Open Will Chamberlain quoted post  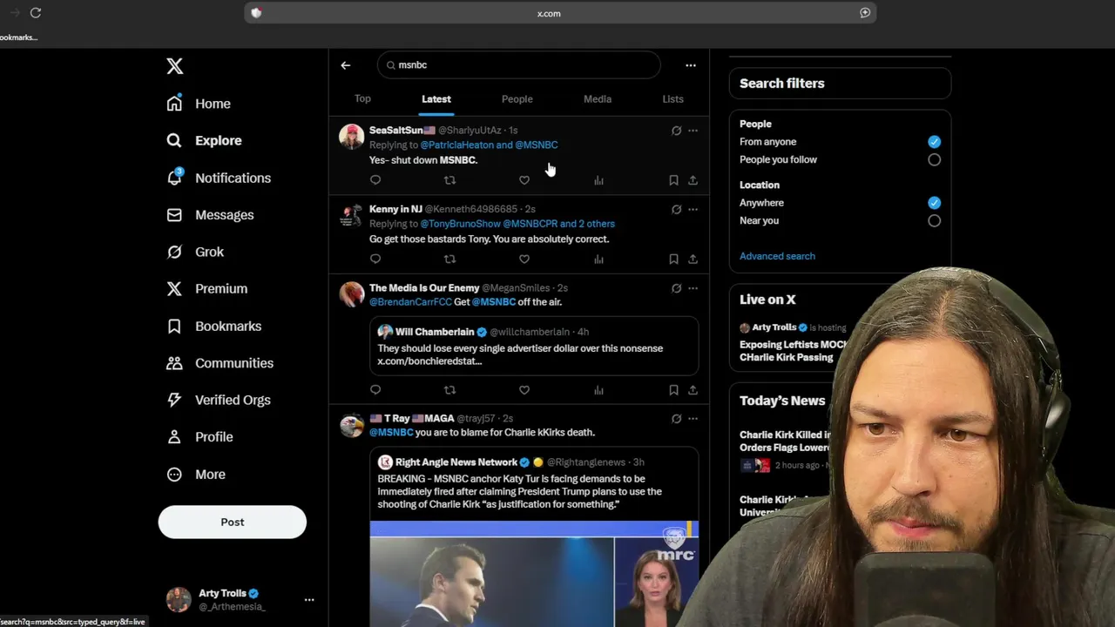[534, 347]
